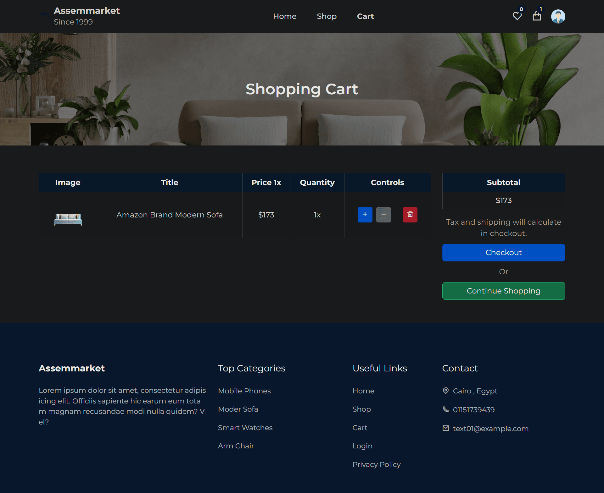Click the user profile avatar
Image resolution: width=604 pixels, height=493 pixels.
558,16
